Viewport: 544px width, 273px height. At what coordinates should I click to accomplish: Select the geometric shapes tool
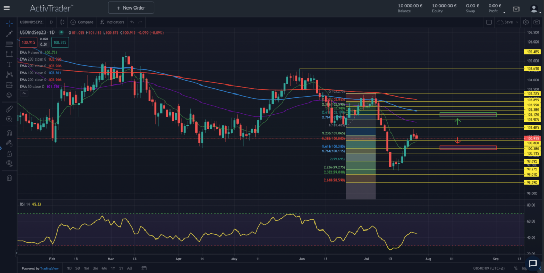point(10,54)
